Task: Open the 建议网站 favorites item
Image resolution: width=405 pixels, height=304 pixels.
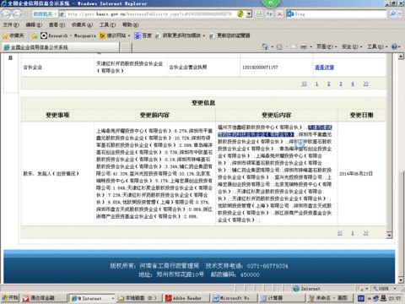Action: pyautogui.click(x=115, y=35)
